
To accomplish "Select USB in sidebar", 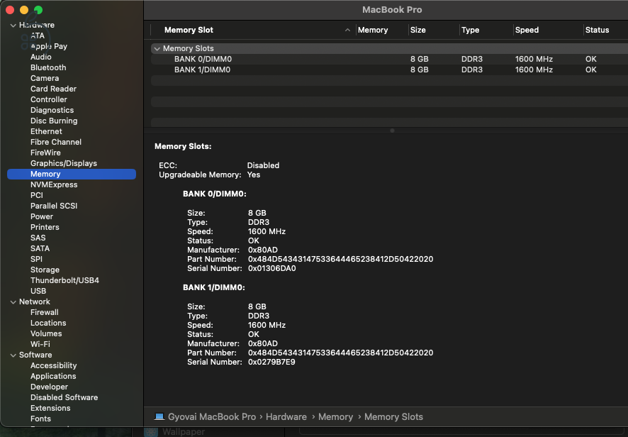I will pyautogui.click(x=38, y=291).
